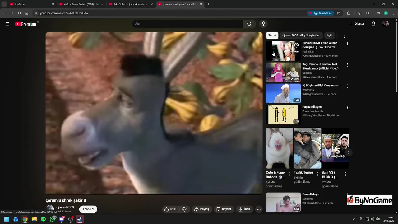Open Trafik Terörü short thumbnail
The height and width of the screenshot is (224, 398).
point(308,148)
